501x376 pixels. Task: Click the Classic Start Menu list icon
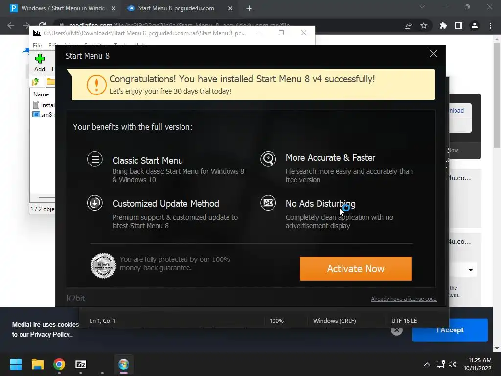tap(95, 159)
